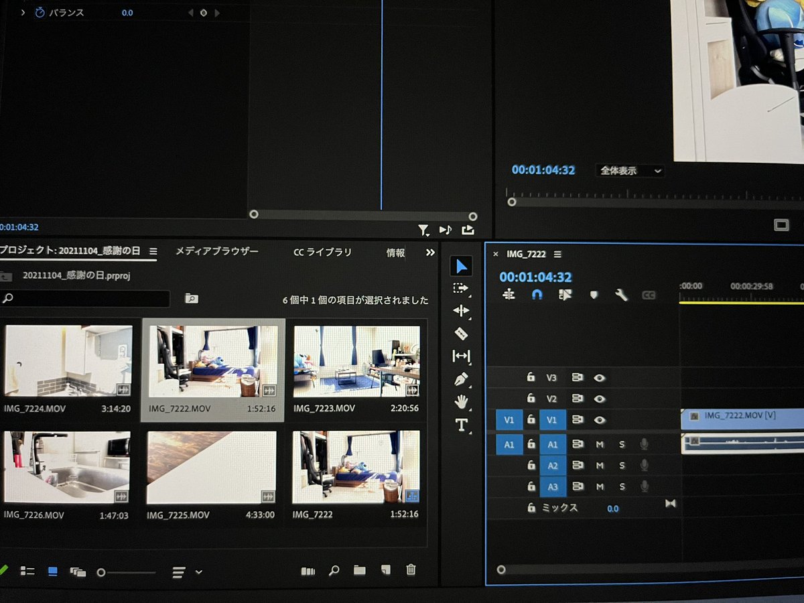Open sort icons menu in project panel

(x=186, y=572)
